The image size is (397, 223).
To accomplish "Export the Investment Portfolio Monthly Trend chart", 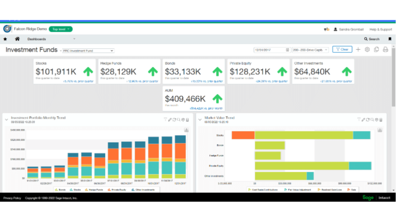I will pyautogui.click(x=186, y=130).
